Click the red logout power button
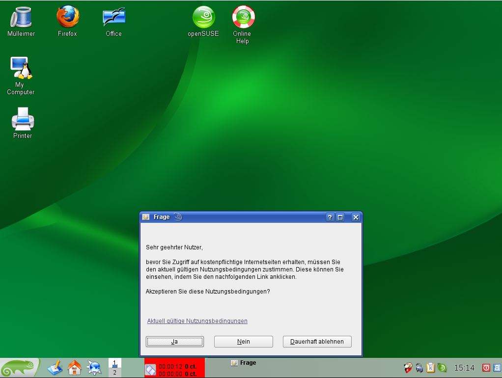 click(x=486, y=368)
